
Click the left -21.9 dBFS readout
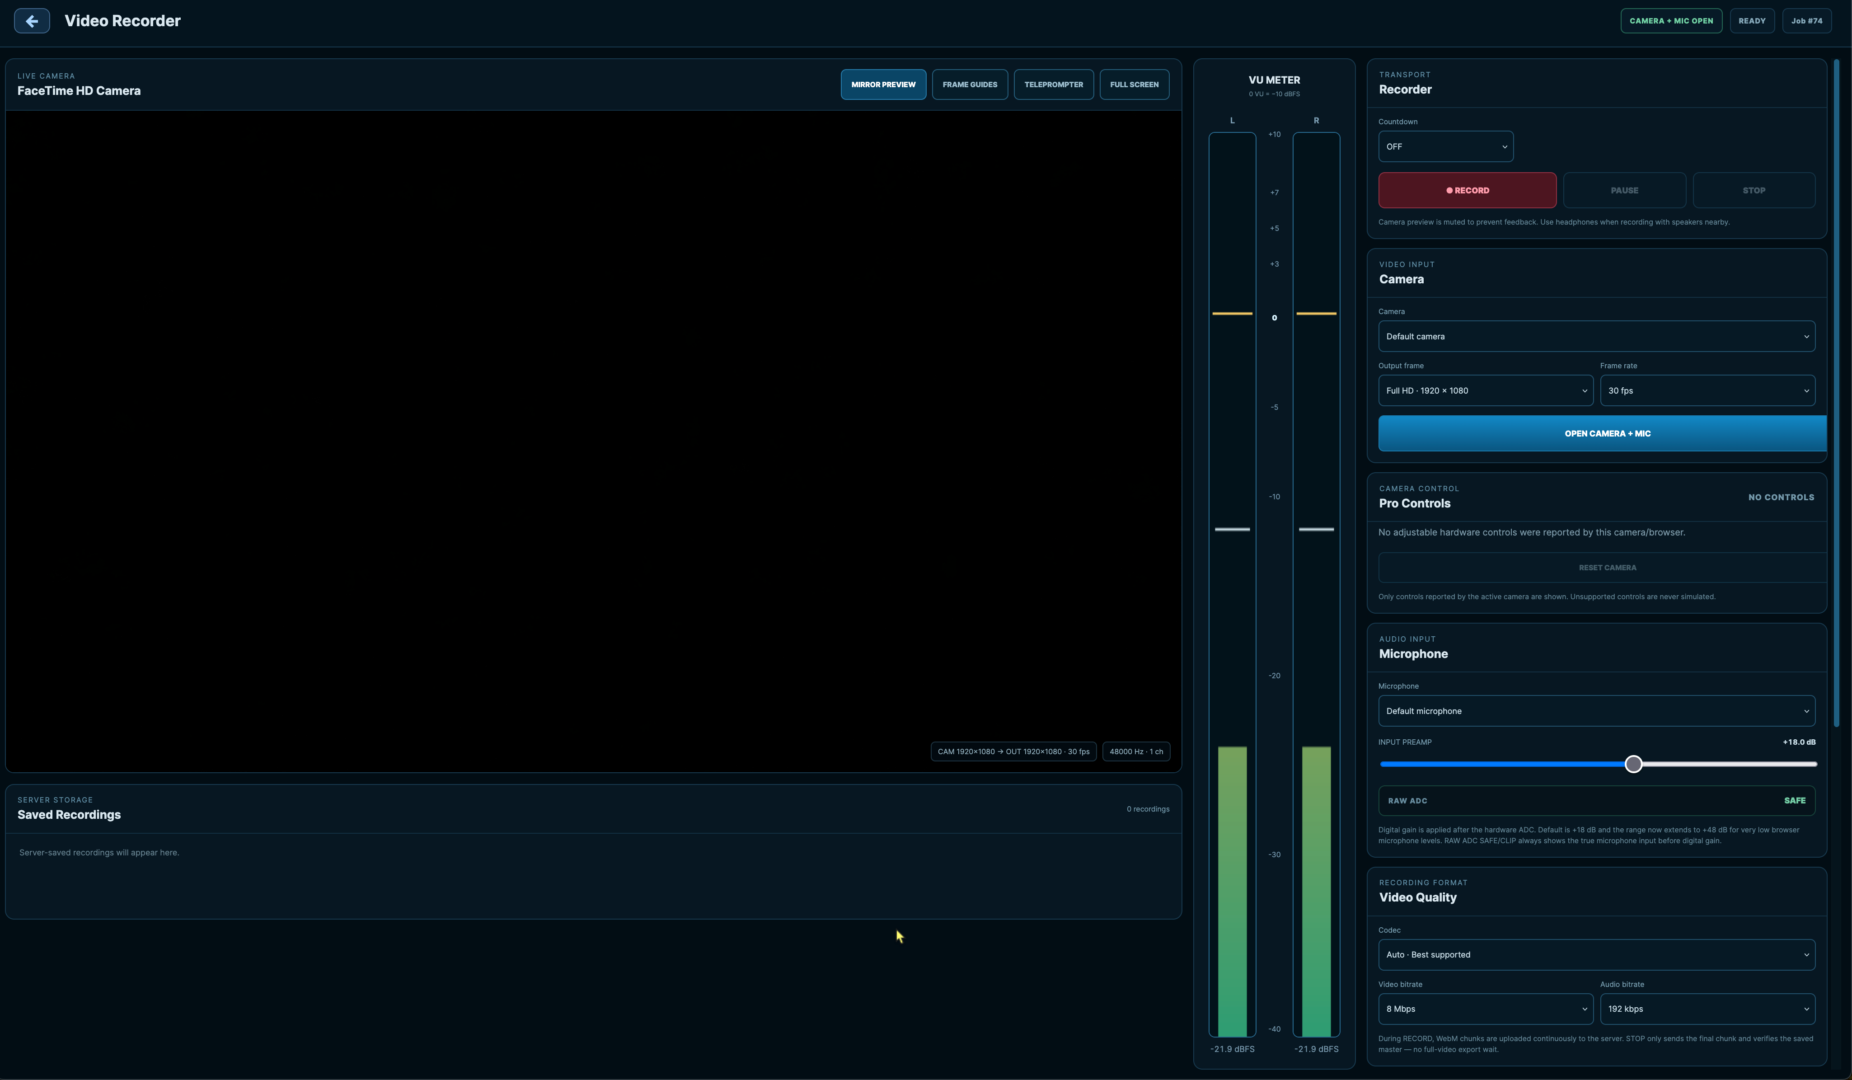point(1232,1049)
